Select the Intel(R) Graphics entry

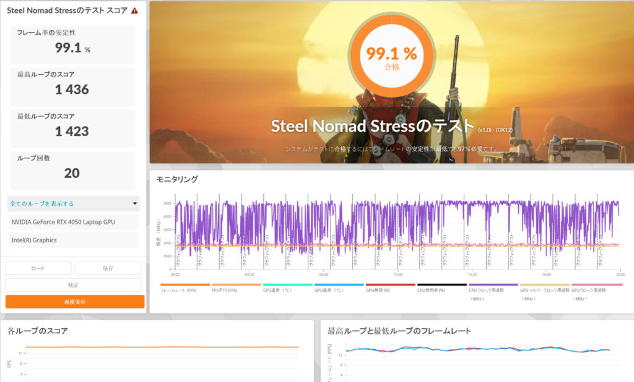[73, 240]
